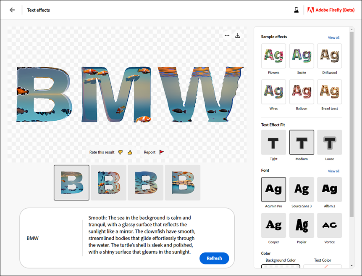Click the 'Sample effects' heading
Viewport: 362px width, 276px height.
pos(274,37)
